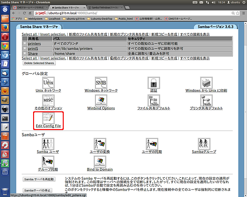The height and width of the screenshot is (197, 247).
Task: Open the Public_html bookmark folder
Action: point(123,19)
